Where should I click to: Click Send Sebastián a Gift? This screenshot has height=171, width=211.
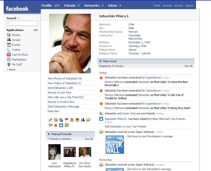[x=60, y=88]
